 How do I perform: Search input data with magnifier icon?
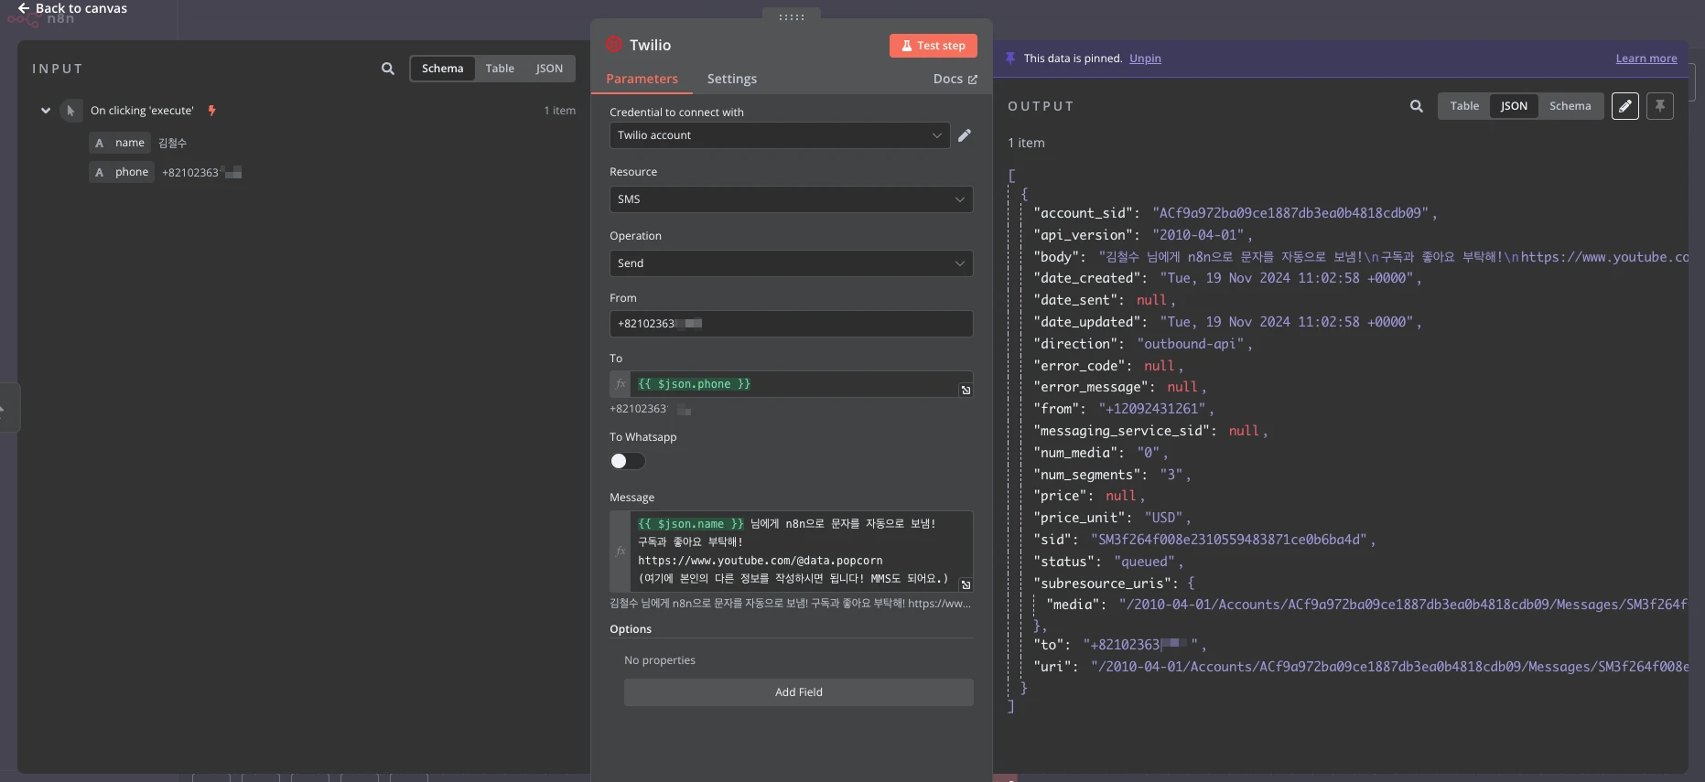pos(388,69)
